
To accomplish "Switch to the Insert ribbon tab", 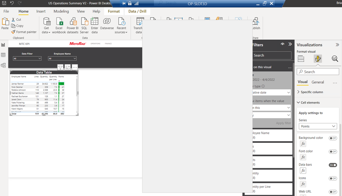I will coord(41,11).
